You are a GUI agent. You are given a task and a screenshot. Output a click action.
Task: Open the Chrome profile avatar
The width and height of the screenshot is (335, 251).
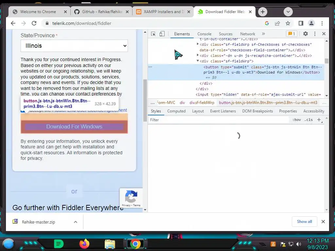(311, 23)
